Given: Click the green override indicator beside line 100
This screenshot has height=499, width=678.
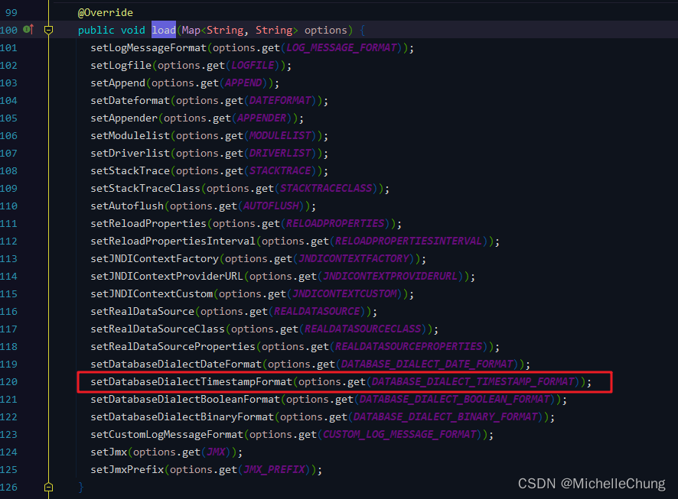Looking at the screenshot, I should pos(28,30).
